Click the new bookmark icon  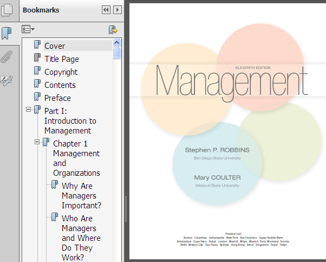(x=113, y=30)
